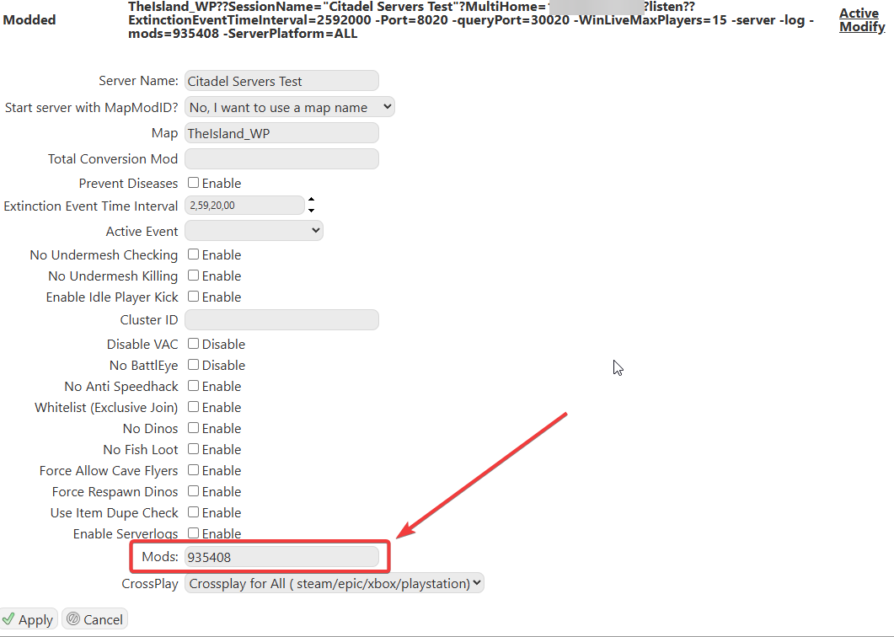Screen dimensions: 894x637
Task: Enable the Prevent Diseases checkbox
Action: [193, 183]
